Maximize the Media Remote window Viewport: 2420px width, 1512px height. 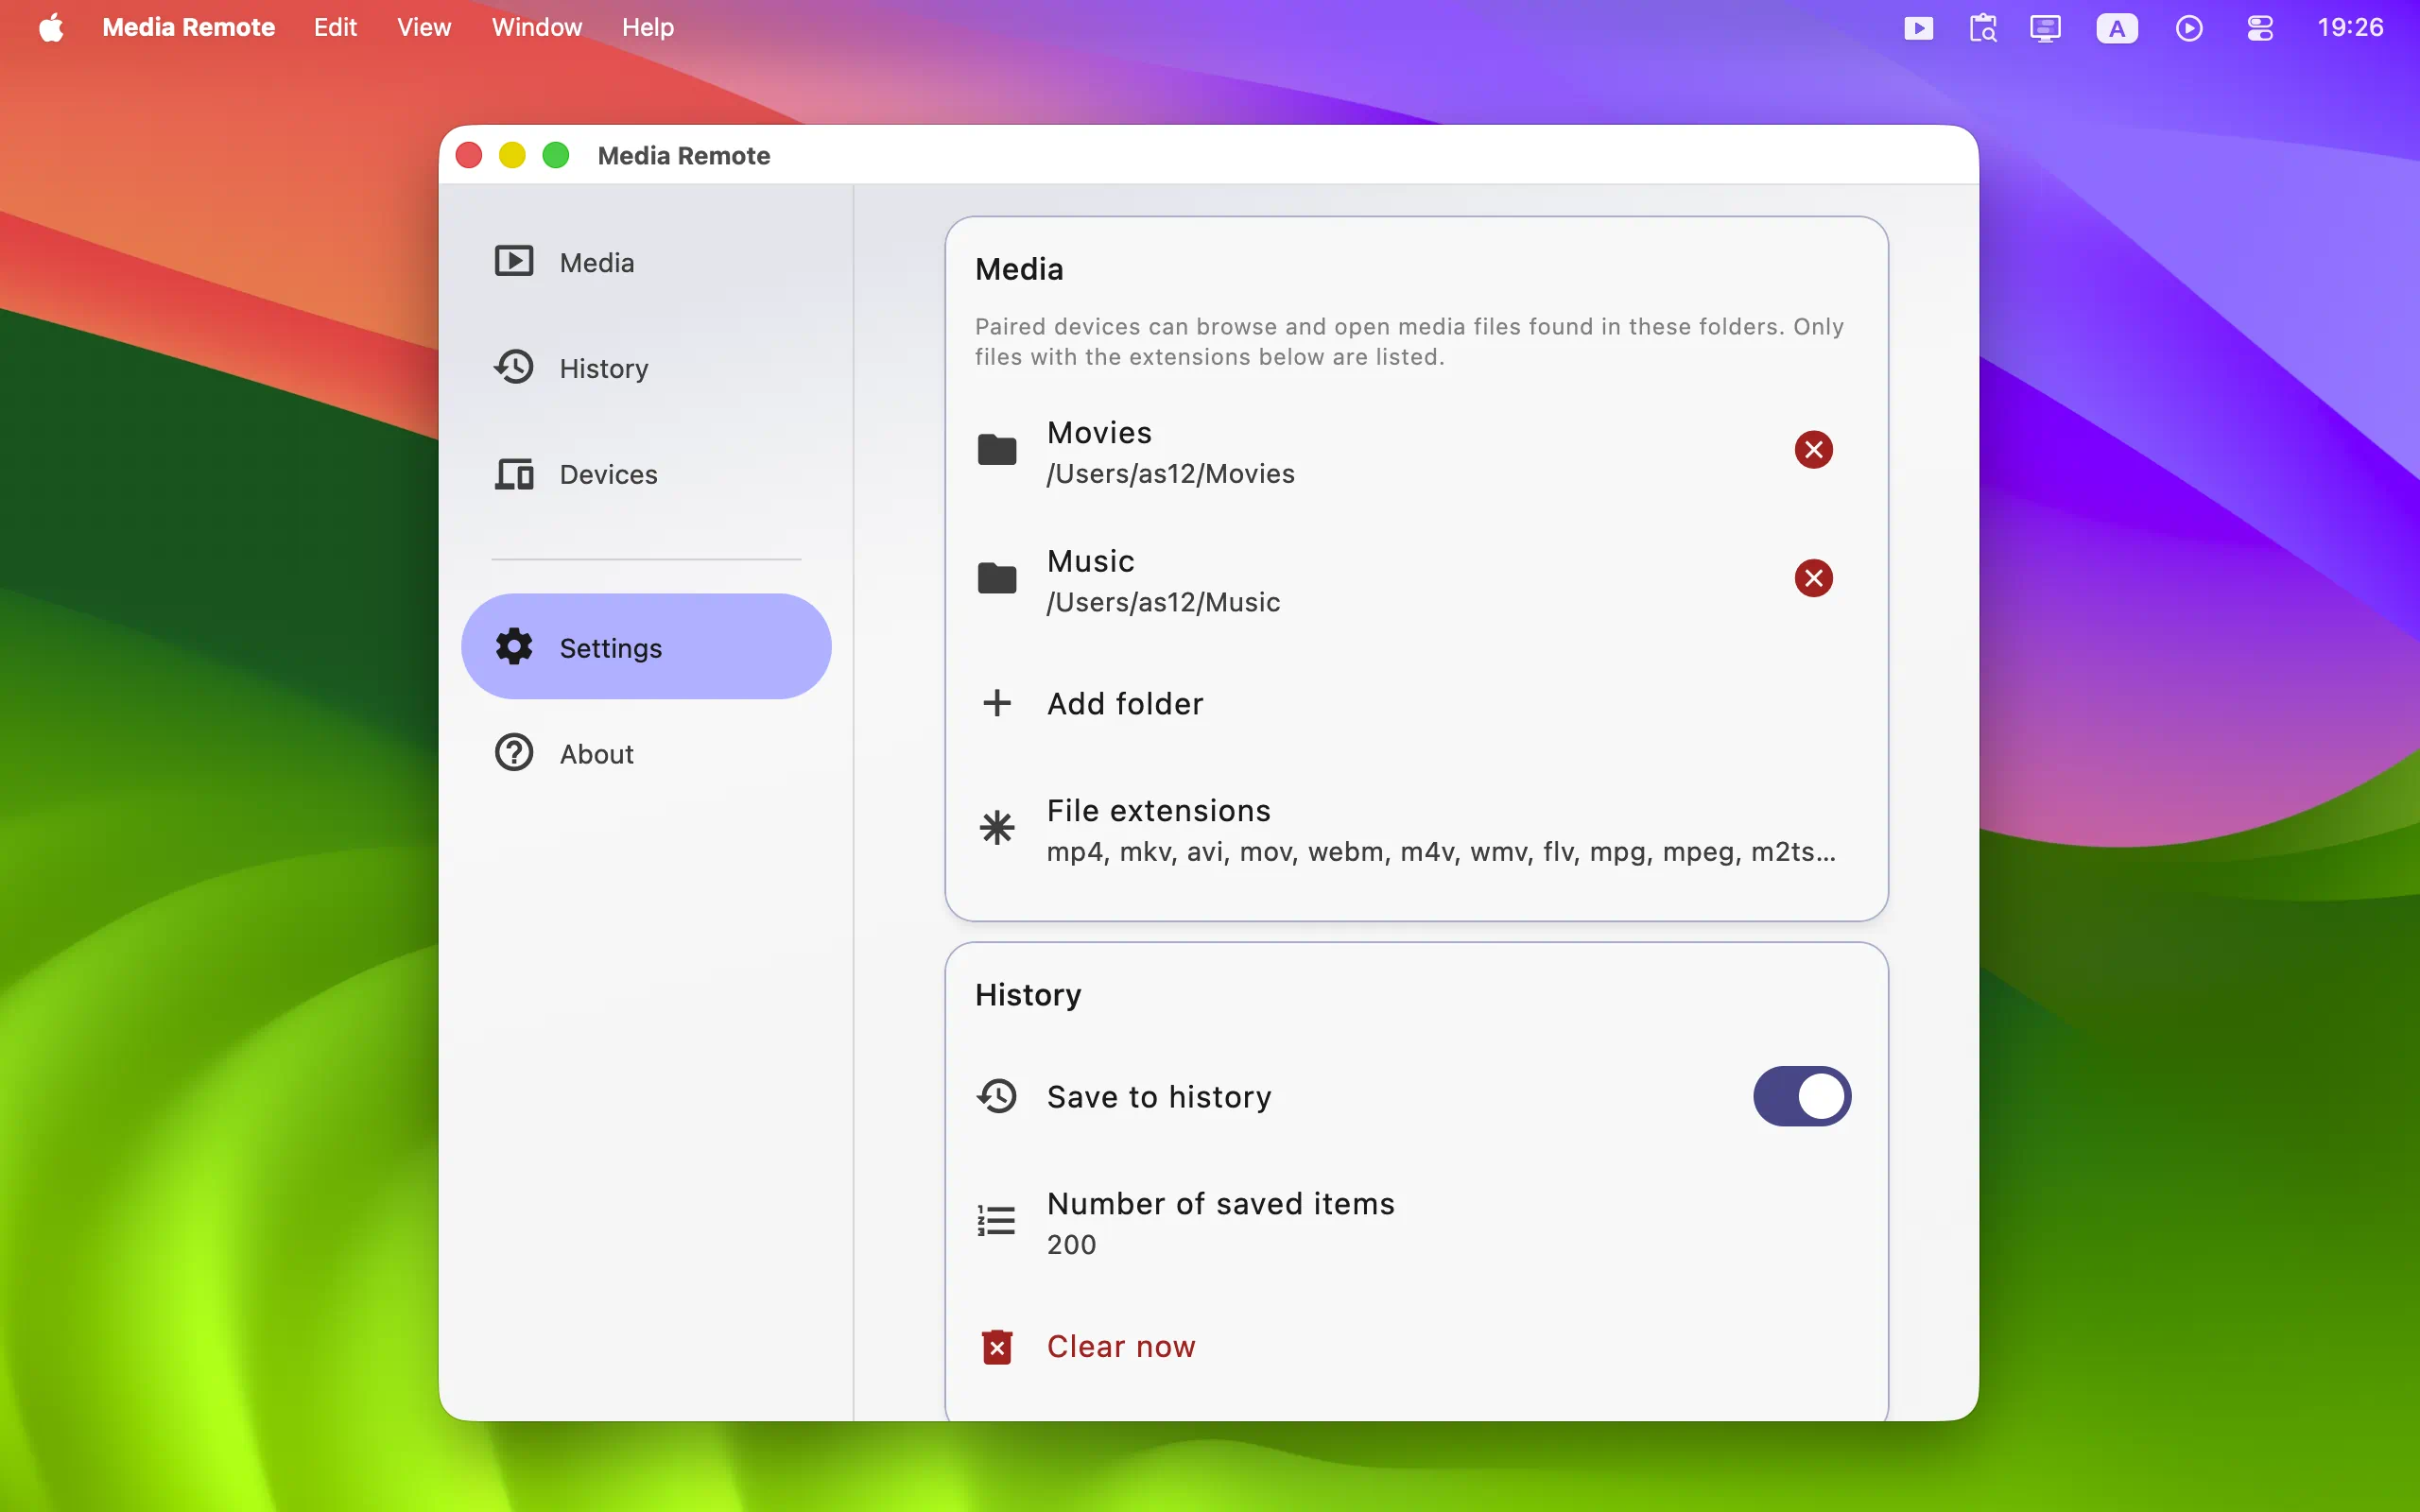[556, 155]
